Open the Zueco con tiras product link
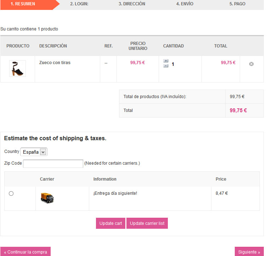Image resolution: width=267 pixels, height=256 pixels. [55, 63]
